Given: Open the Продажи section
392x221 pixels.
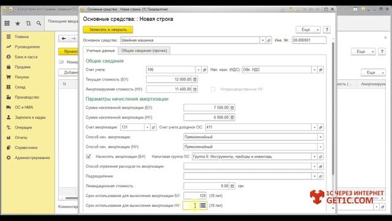Looking at the screenshot, I should pyautogui.click(x=23, y=67).
